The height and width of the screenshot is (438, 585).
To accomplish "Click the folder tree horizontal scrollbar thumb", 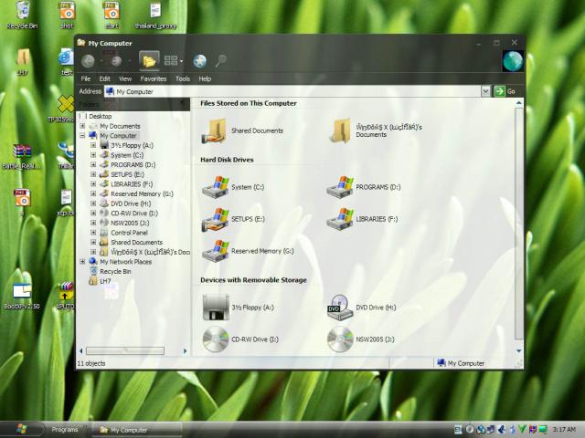I will [x=125, y=350].
